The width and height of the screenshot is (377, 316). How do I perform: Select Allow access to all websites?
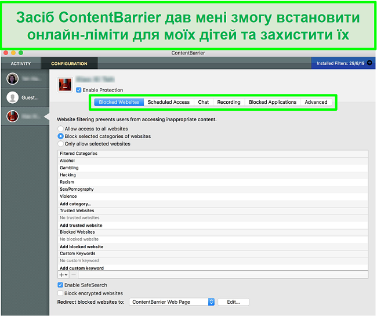pos(60,129)
